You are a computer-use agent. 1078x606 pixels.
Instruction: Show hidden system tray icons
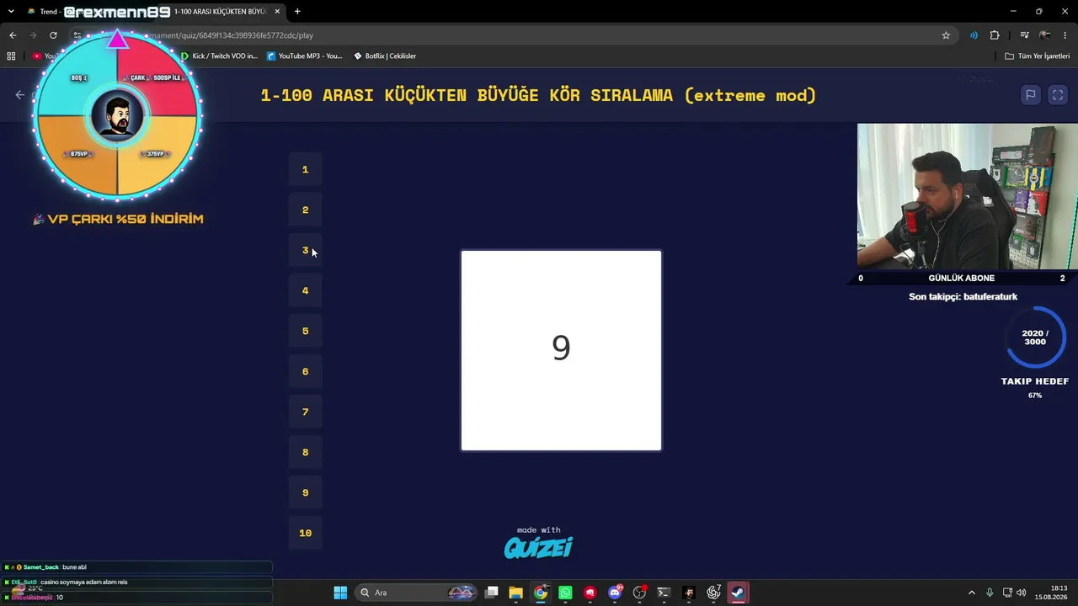(x=971, y=593)
